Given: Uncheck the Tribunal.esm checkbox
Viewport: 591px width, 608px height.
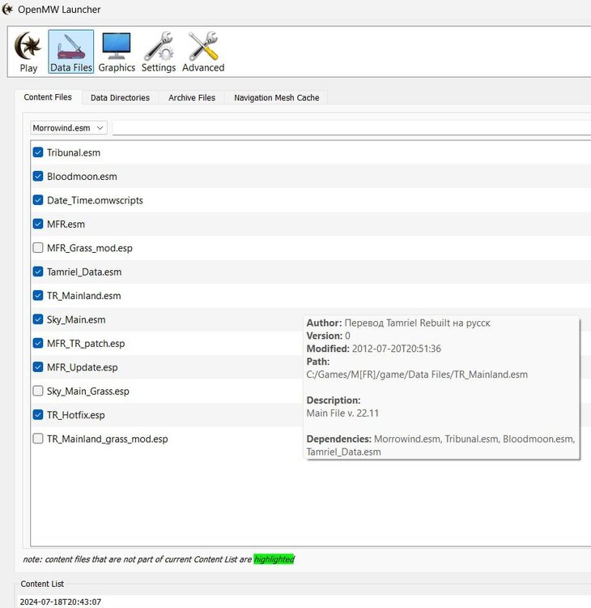Looking at the screenshot, I should pyautogui.click(x=38, y=152).
